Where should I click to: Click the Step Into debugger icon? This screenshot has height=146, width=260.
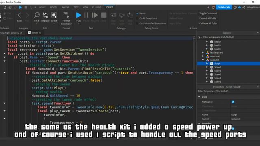pos(113,15)
